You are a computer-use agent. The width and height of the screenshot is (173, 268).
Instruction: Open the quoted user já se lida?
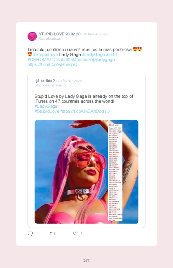coord(45,81)
